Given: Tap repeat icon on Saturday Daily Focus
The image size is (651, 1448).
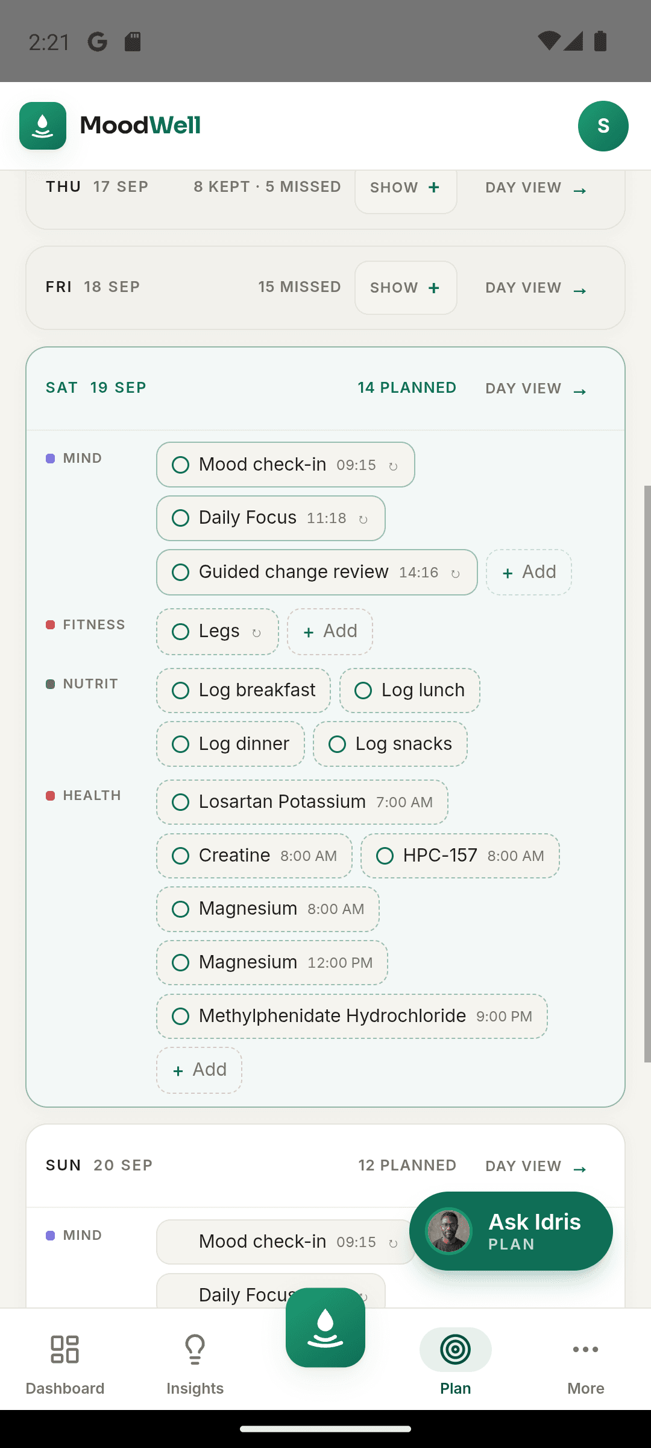Looking at the screenshot, I should click(363, 519).
